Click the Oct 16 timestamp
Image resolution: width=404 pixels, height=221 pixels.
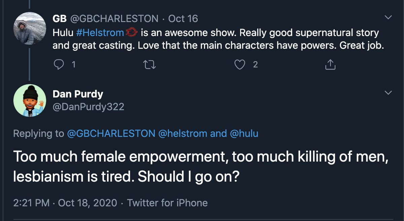coord(183,19)
